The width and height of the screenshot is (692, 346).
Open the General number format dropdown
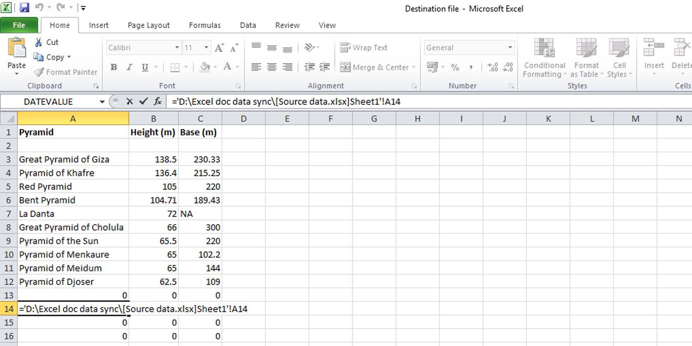click(510, 47)
